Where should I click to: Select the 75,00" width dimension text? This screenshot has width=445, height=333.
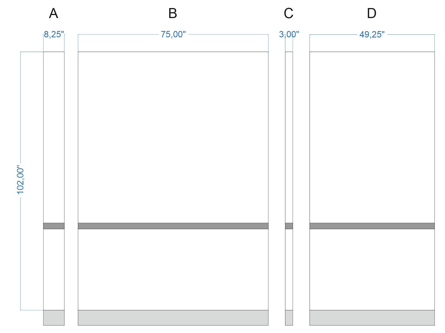[173, 34]
